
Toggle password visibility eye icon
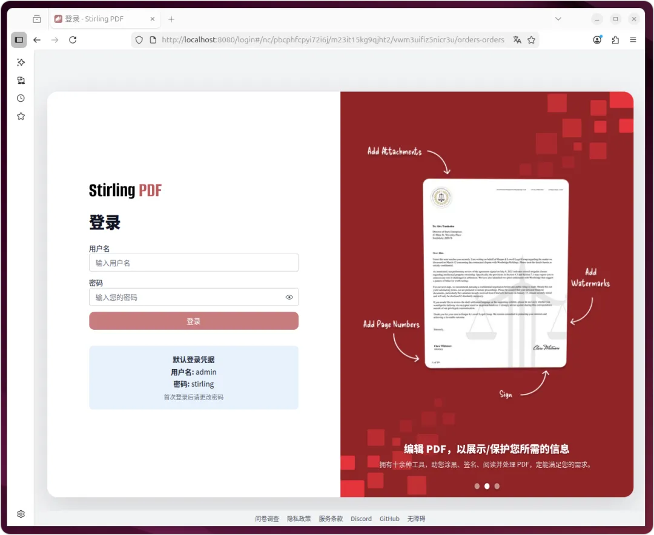289,297
